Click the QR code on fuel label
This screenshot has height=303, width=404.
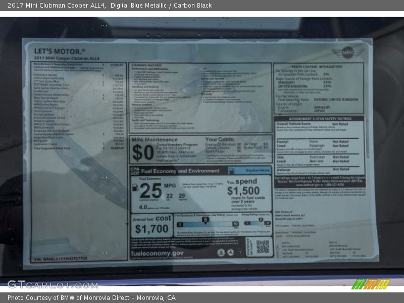[x=263, y=247]
